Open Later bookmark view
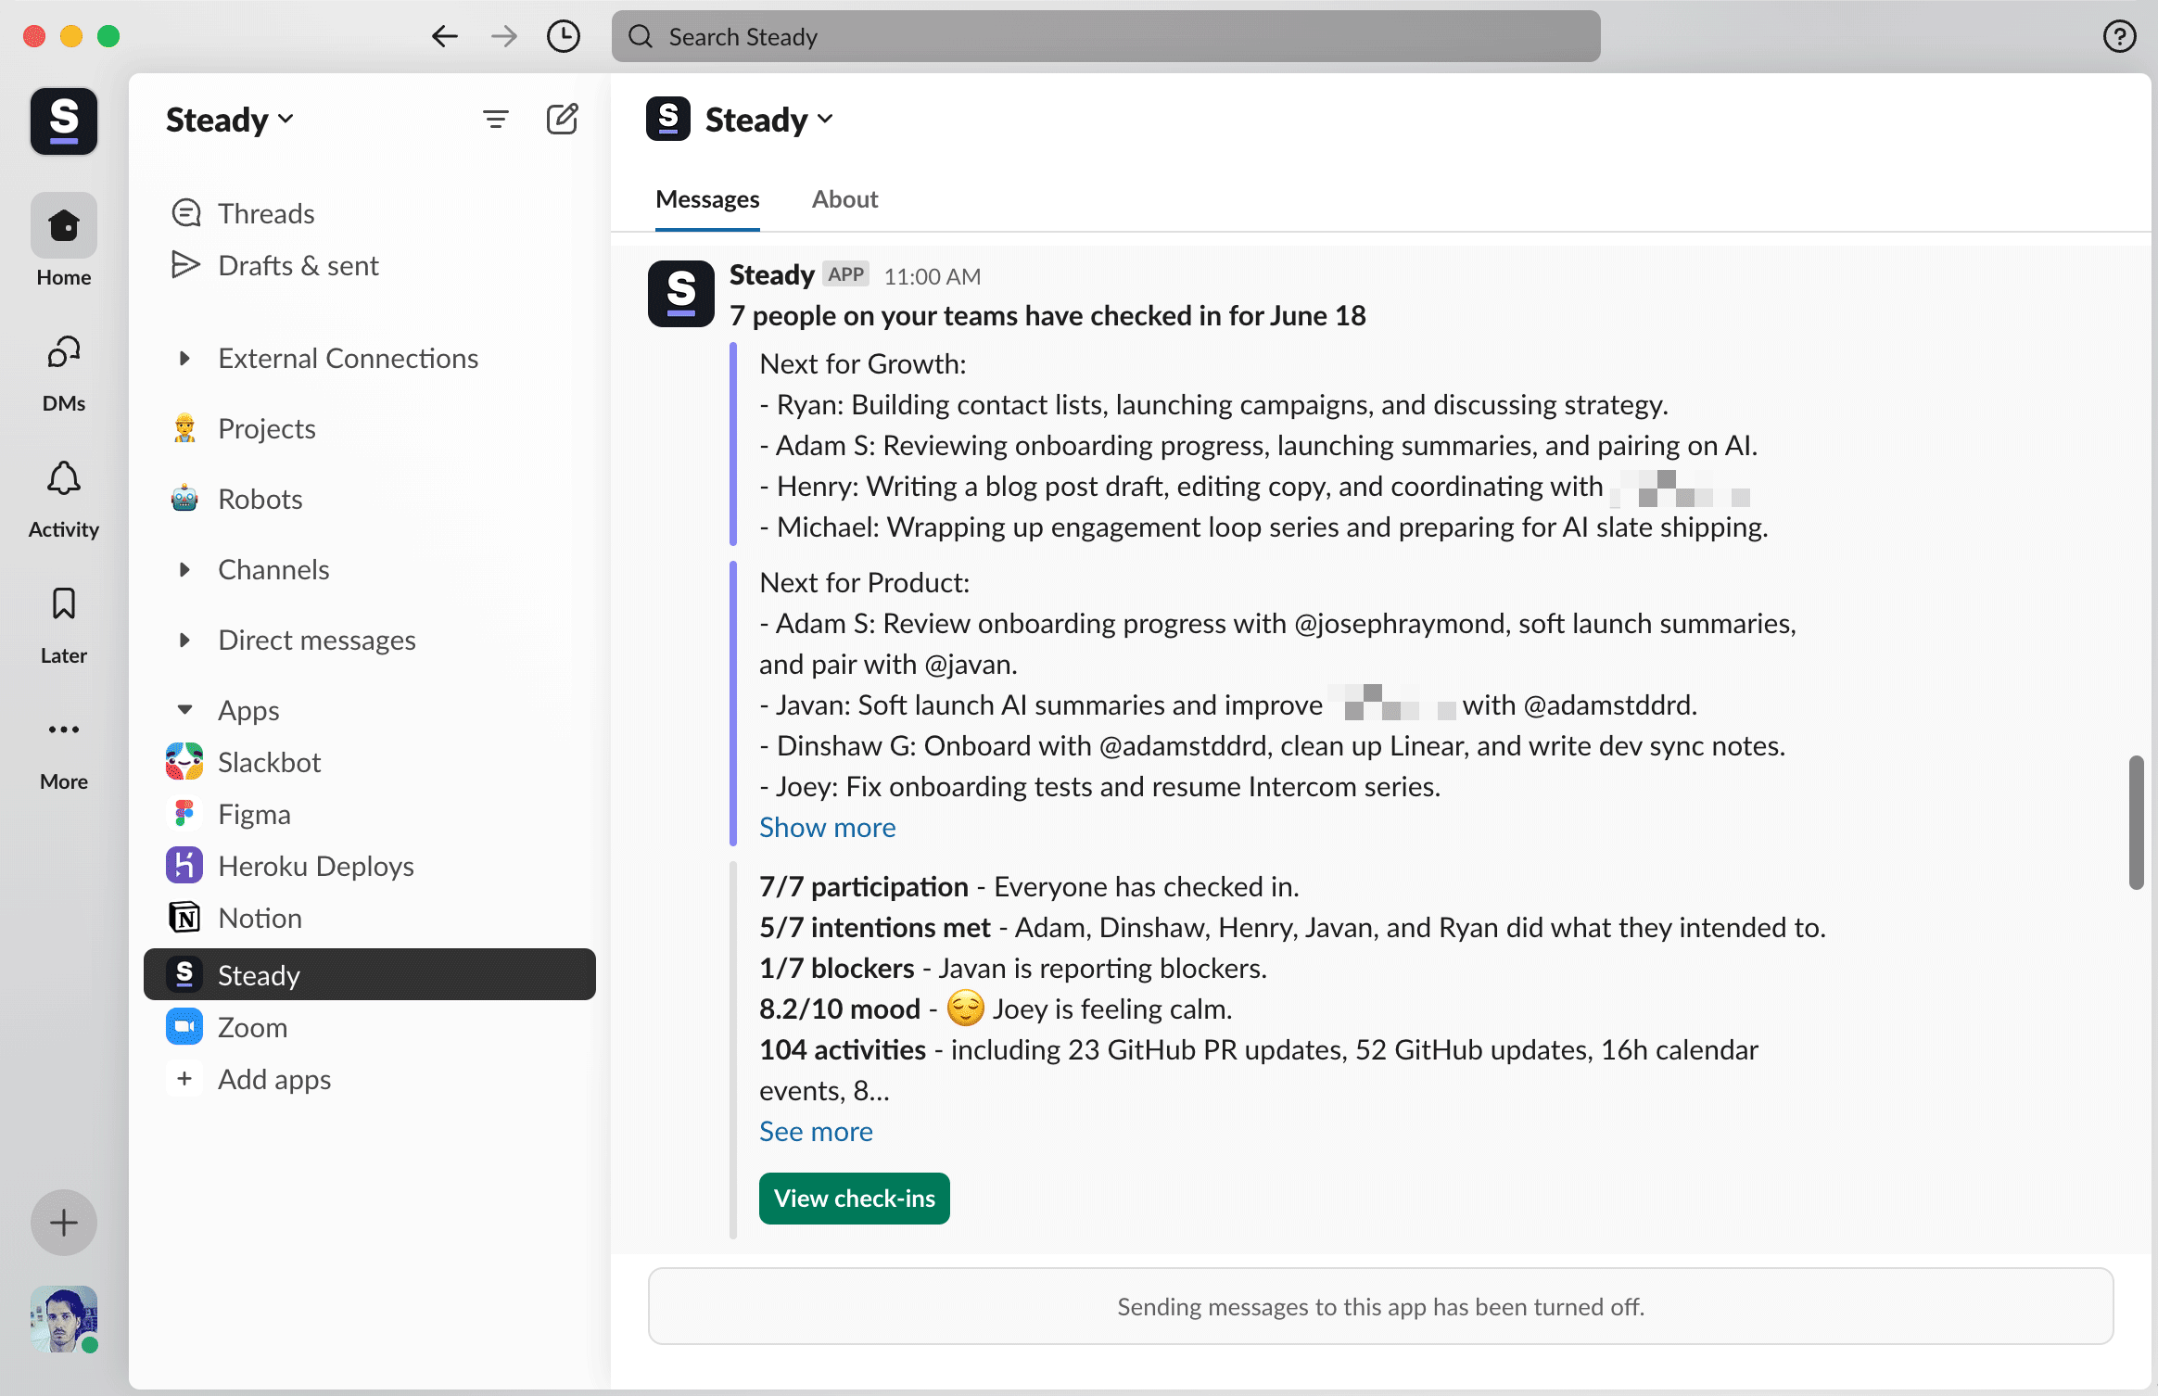Screen dimensions: 2158x1396 tap(64, 626)
